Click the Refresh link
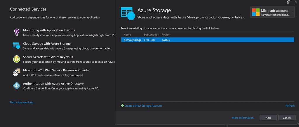The width and height of the screenshot is (299, 127). (x=290, y=106)
